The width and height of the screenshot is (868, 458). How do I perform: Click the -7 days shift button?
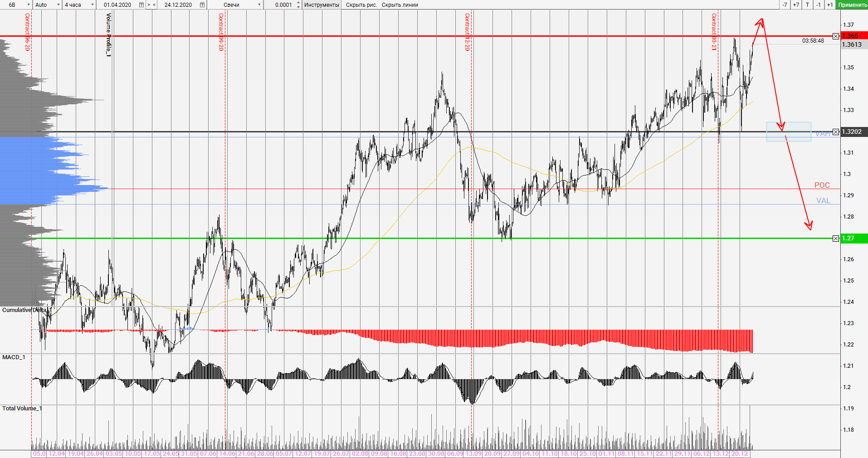pos(785,5)
